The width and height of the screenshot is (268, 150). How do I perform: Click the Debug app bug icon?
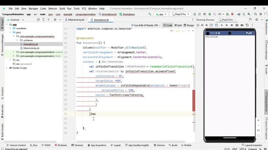210,14
